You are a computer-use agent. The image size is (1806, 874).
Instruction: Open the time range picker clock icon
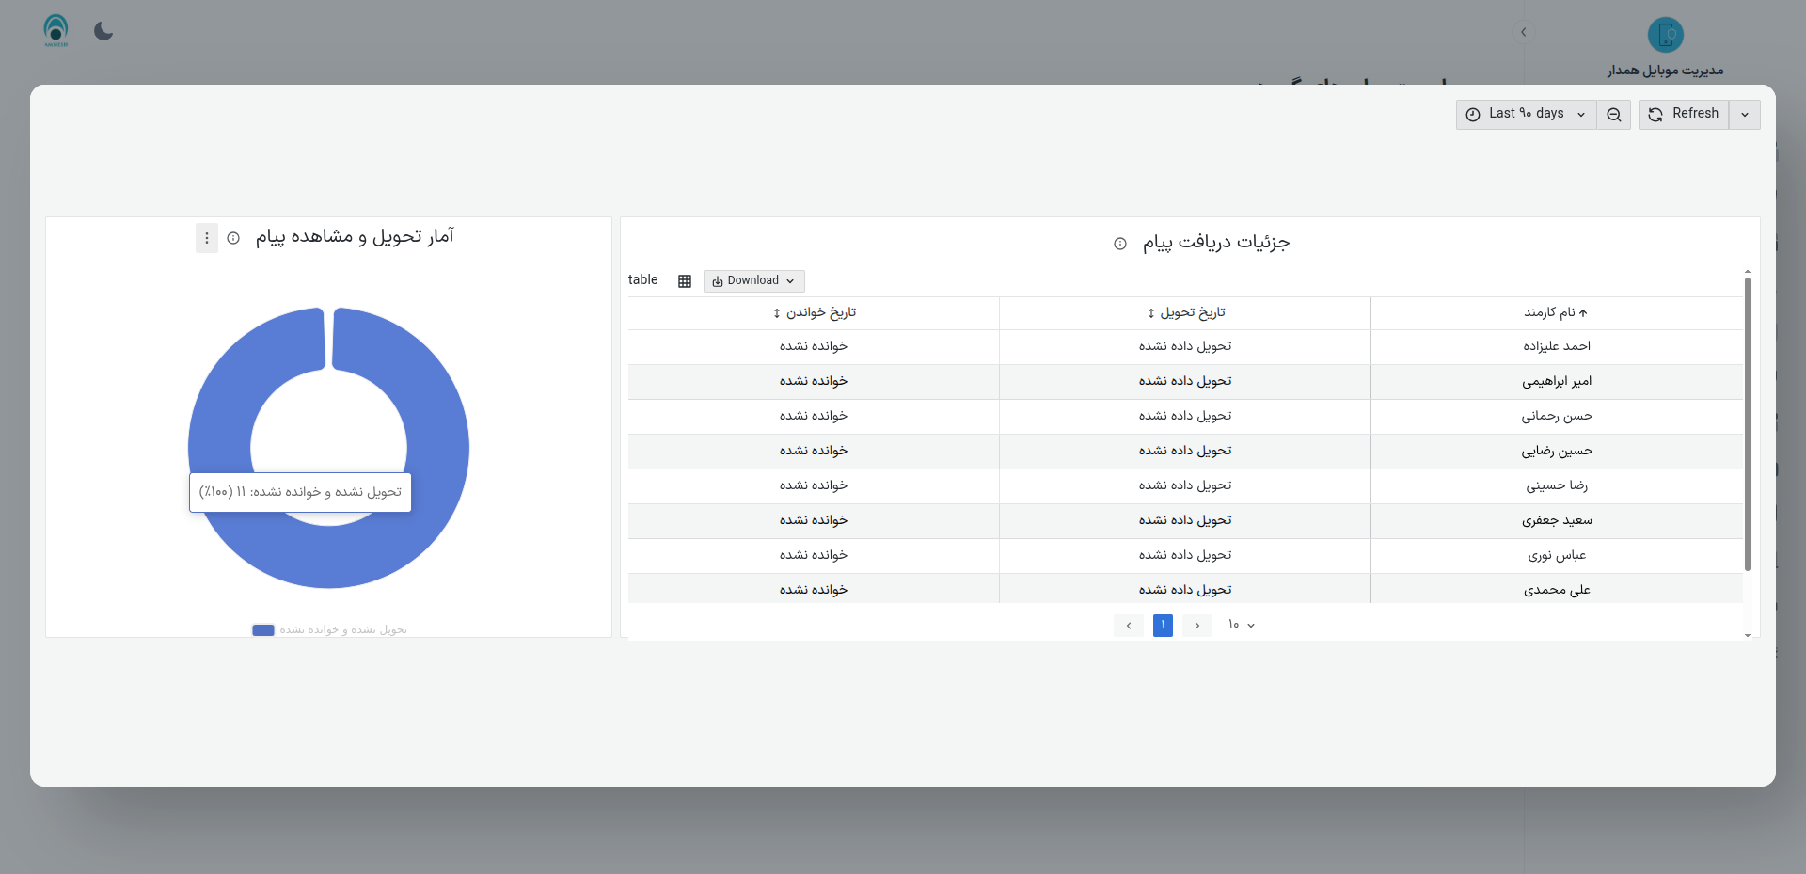(x=1474, y=114)
